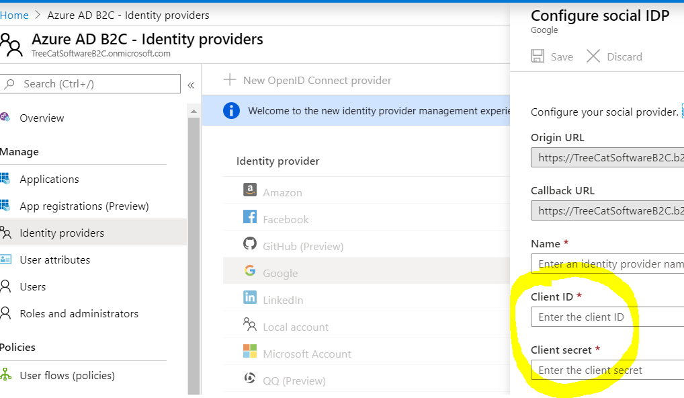The height and width of the screenshot is (398, 684).
Task: Open Roles and administrators section
Action: tap(79, 313)
